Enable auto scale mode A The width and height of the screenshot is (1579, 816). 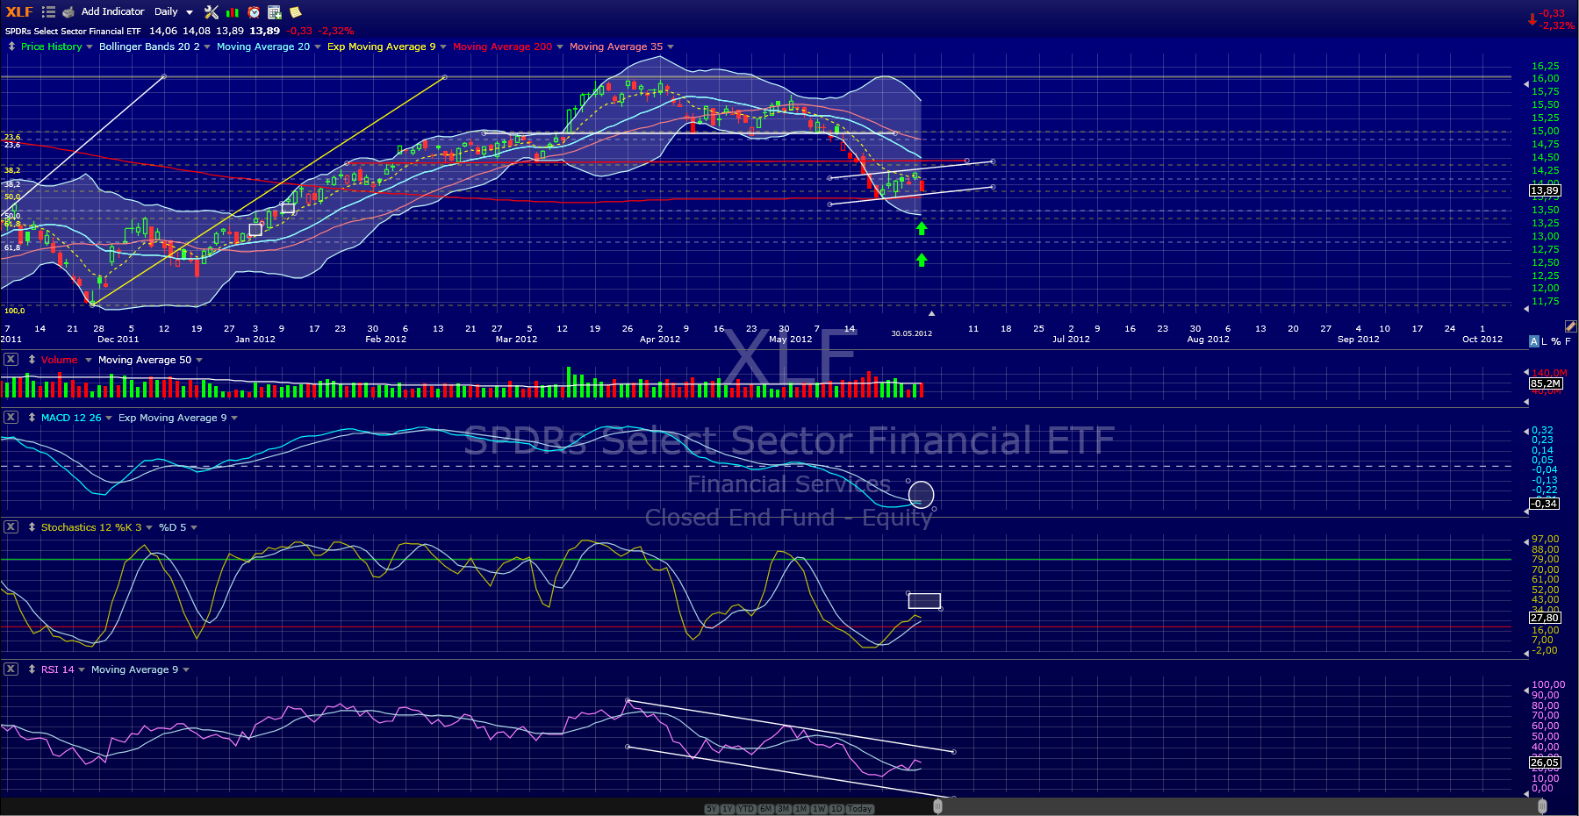(1533, 341)
